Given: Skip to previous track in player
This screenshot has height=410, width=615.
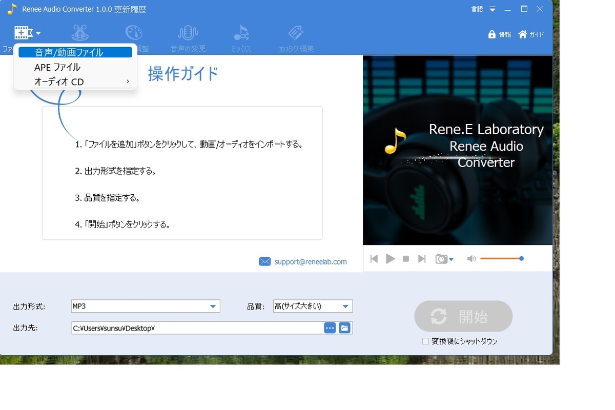Looking at the screenshot, I should coord(374,259).
